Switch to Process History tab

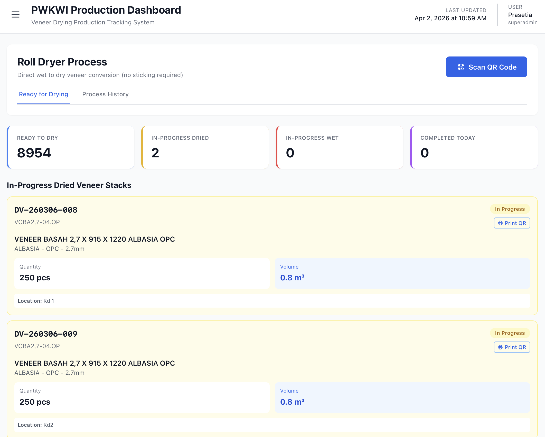[105, 94]
